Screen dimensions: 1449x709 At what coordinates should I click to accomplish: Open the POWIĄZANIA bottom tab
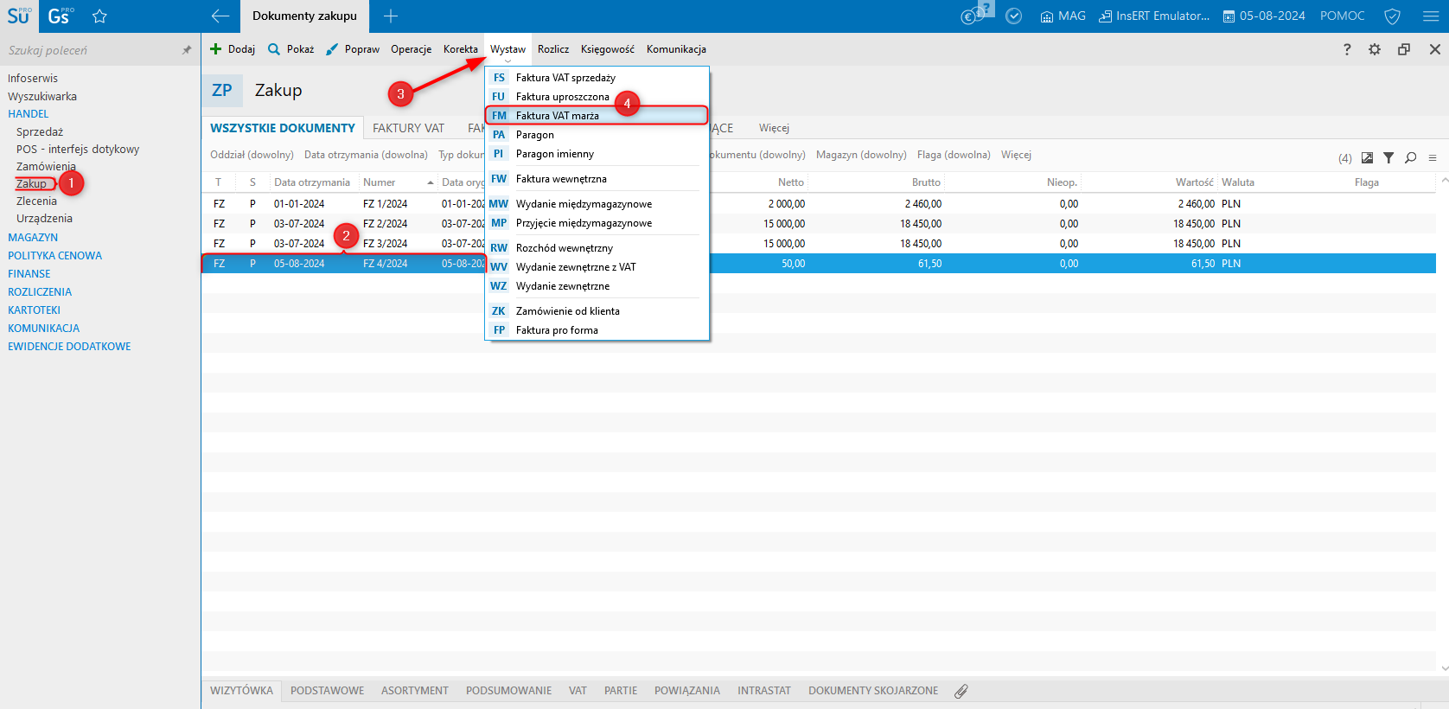point(687,691)
